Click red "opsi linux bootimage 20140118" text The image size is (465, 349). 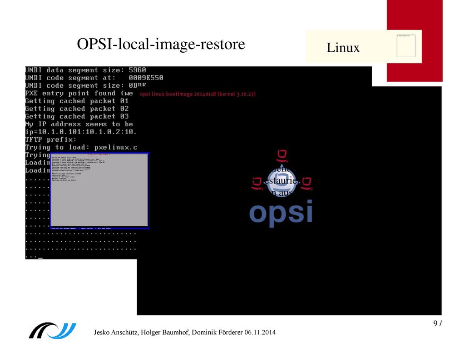[198, 94]
